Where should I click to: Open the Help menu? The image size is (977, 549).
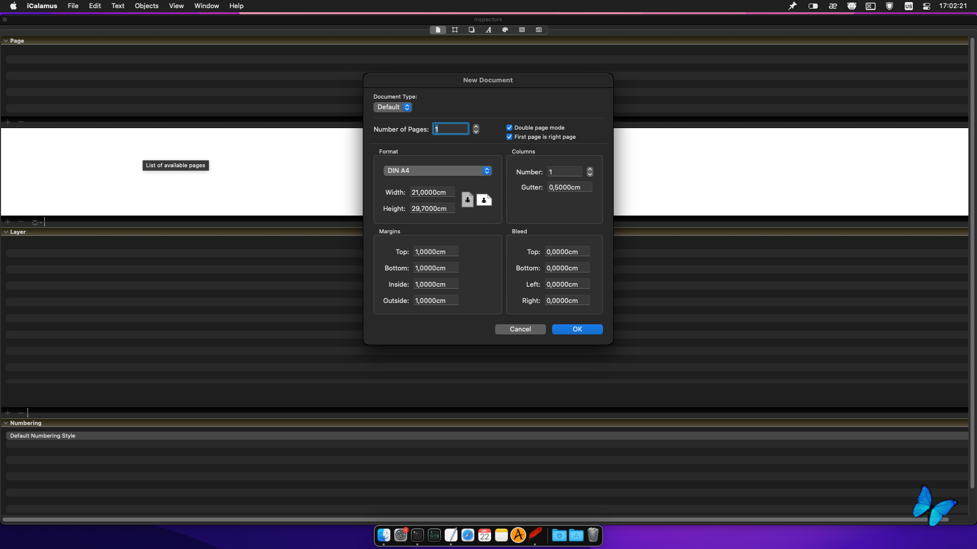(x=237, y=6)
